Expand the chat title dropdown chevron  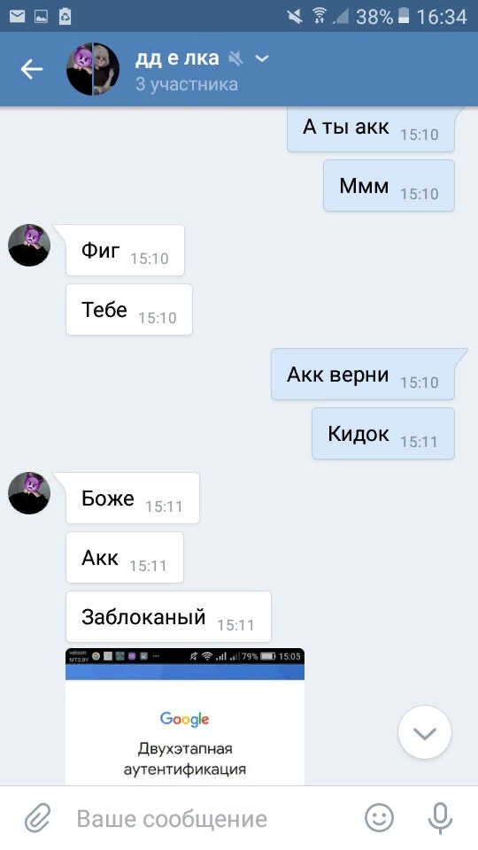pos(262,58)
